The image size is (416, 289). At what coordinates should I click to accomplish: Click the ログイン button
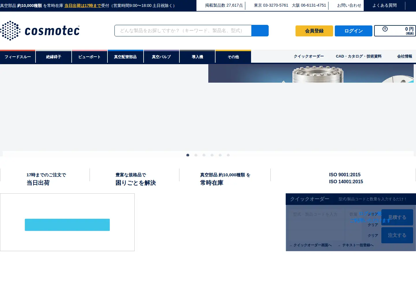[354, 31]
